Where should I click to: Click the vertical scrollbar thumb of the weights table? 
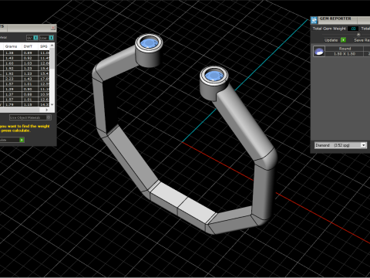[x=52, y=59]
